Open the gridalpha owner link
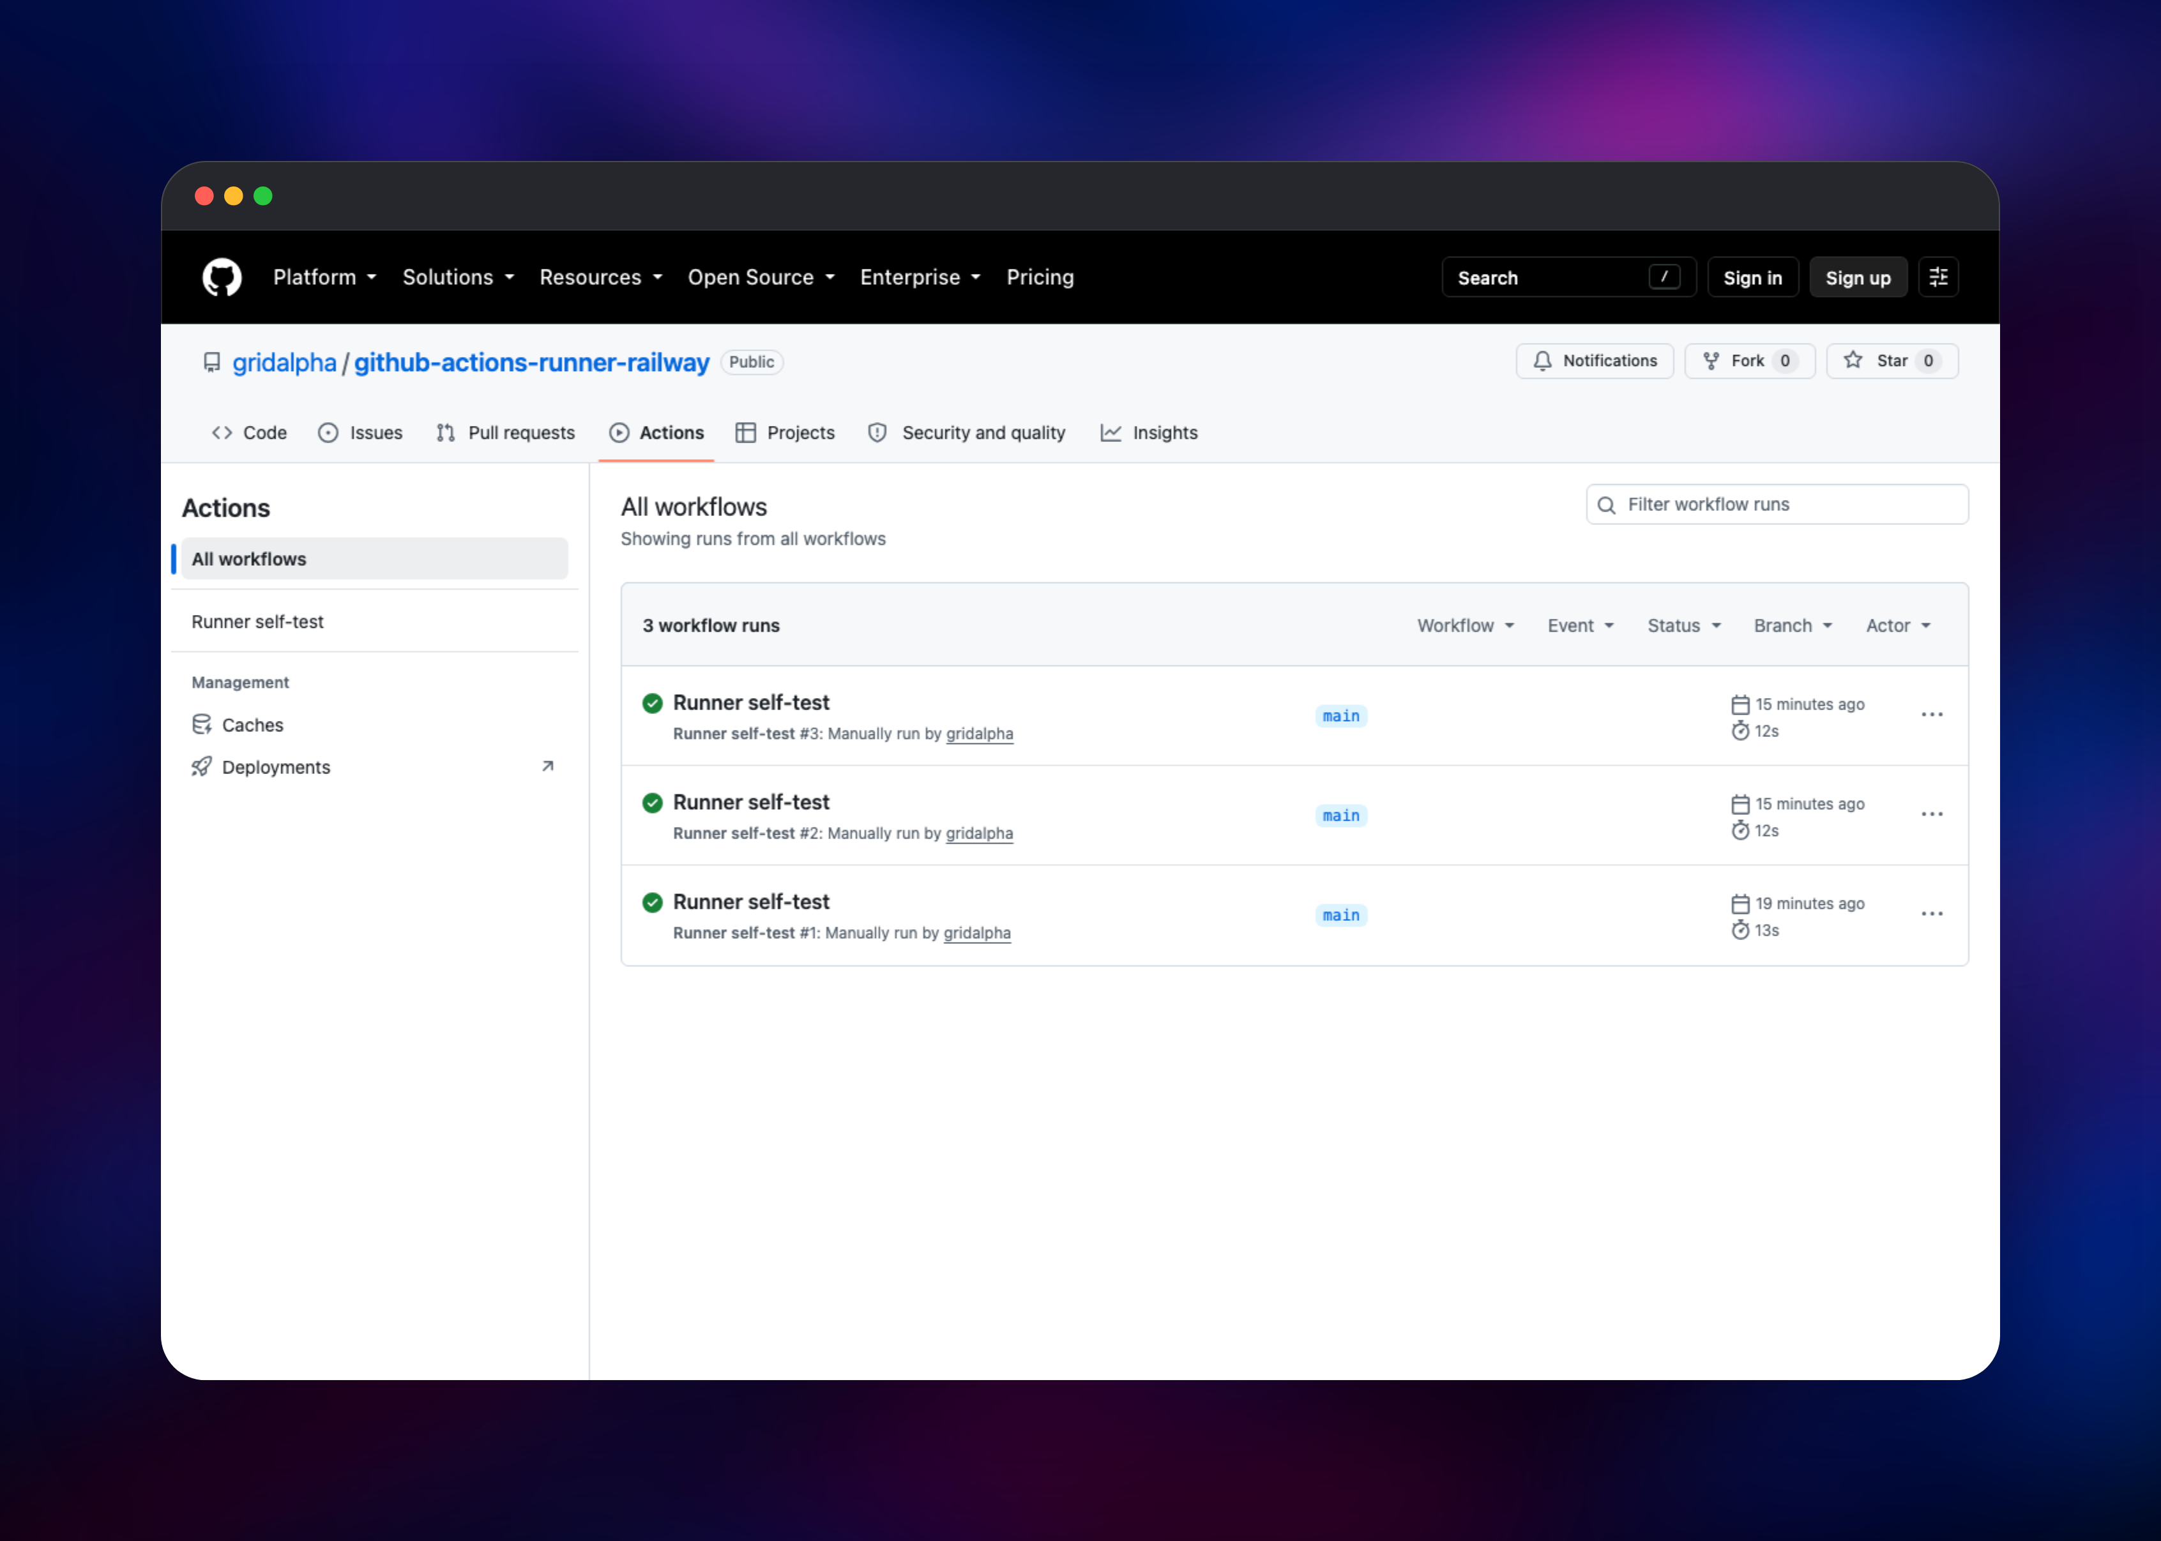The image size is (2161, 1541). [x=285, y=363]
